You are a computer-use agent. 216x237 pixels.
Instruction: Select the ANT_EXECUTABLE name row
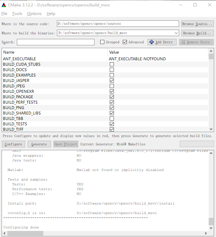pyautogui.click(x=19, y=59)
